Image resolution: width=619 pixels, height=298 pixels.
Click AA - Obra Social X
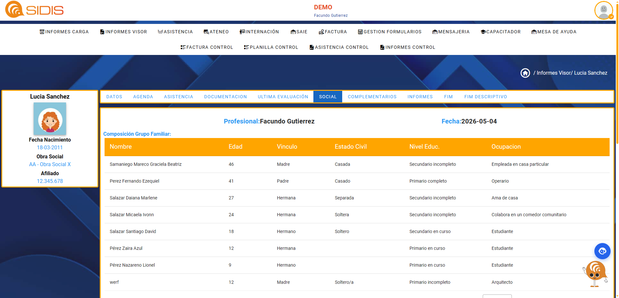pyautogui.click(x=50, y=164)
